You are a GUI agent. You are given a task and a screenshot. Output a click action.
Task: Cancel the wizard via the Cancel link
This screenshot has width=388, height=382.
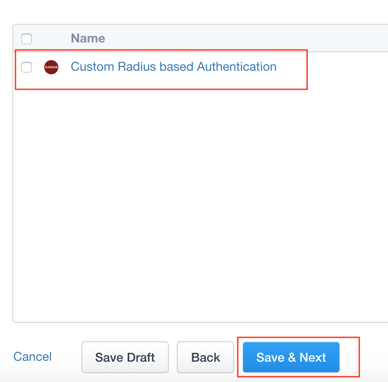click(x=32, y=357)
